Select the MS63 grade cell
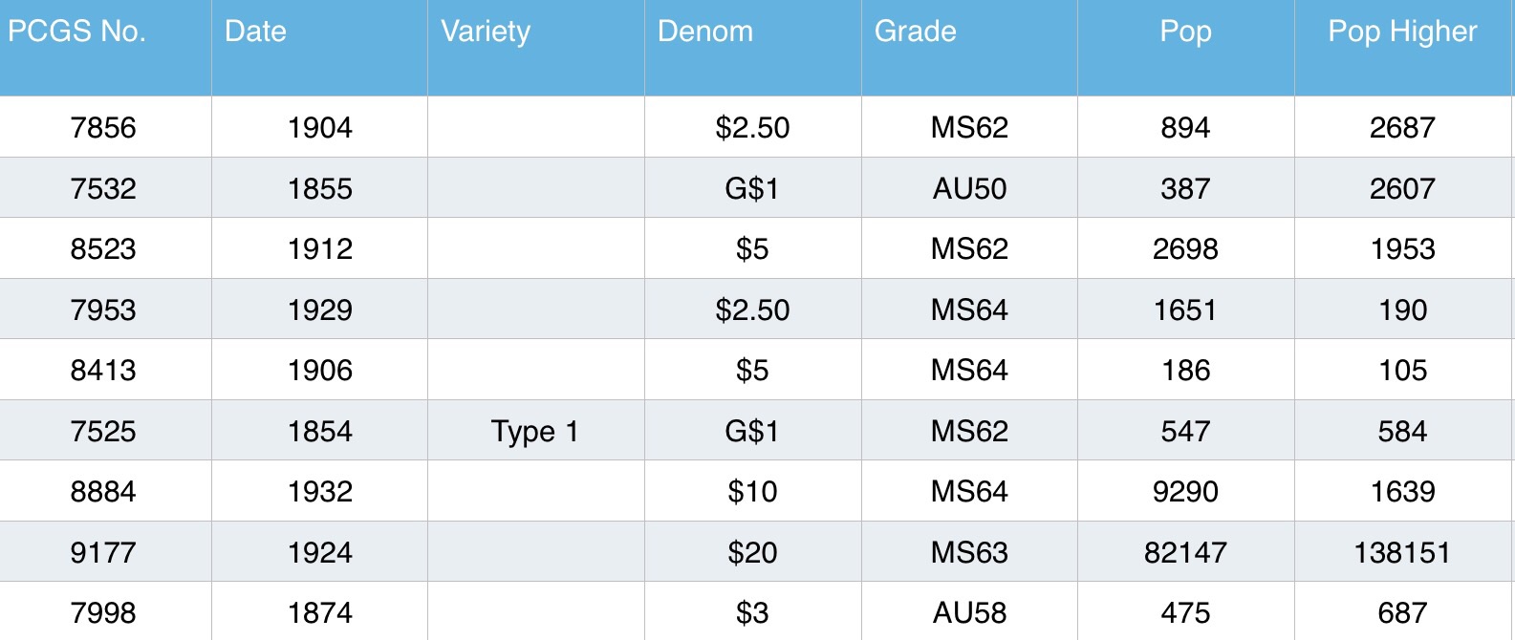Viewport: 1515px width, 640px height. coord(969,552)
